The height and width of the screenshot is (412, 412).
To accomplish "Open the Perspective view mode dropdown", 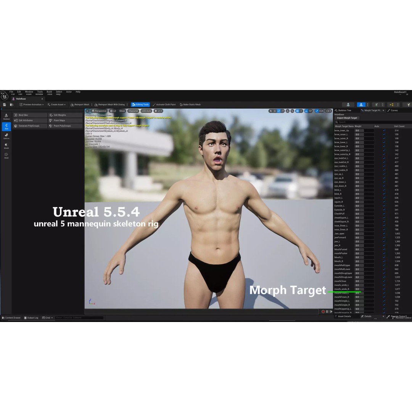I will point(99,111).
